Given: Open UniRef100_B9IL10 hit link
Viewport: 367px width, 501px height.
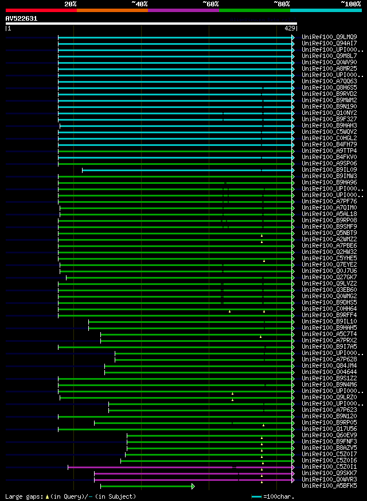Looking at the screenshot, I should (329, 321).
